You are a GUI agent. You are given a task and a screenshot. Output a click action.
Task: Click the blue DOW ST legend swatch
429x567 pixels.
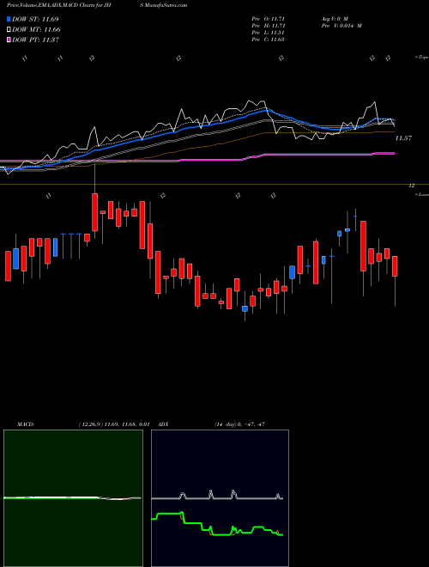point(9,19)
